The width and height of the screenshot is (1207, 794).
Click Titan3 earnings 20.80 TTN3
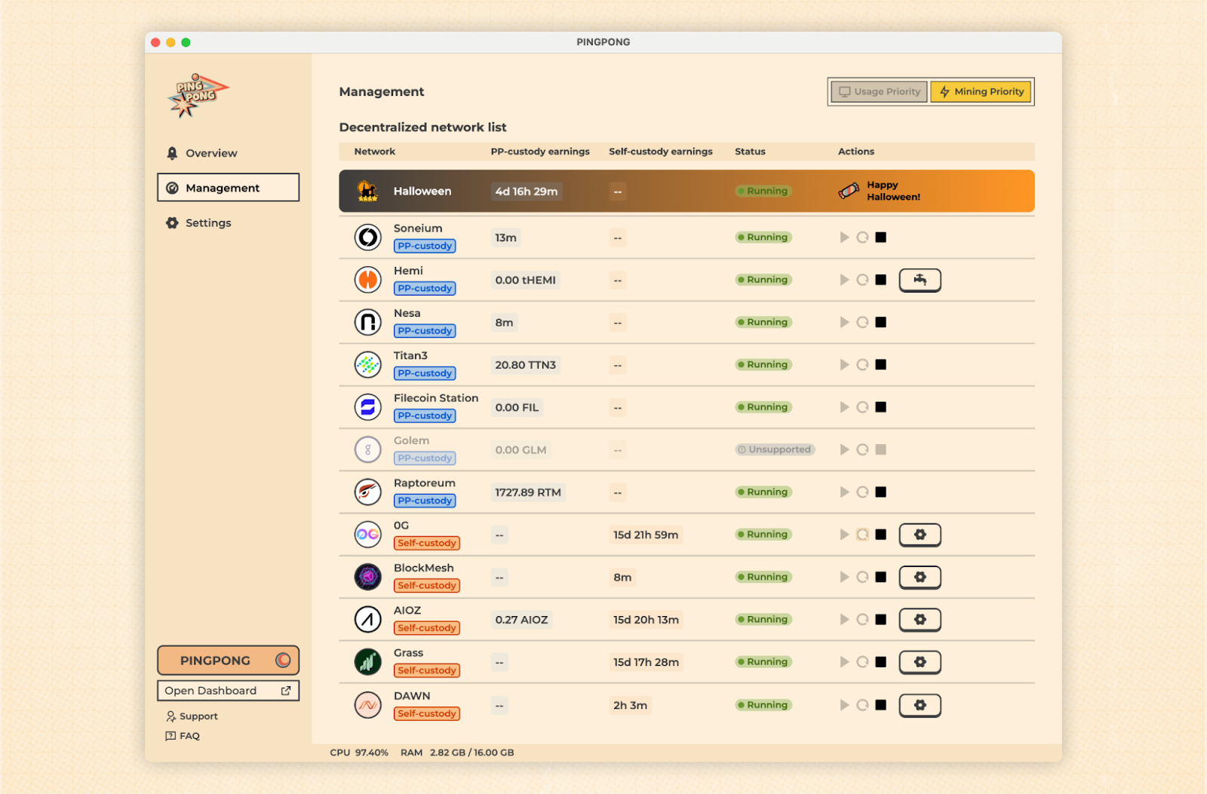[x=526, y=365]
